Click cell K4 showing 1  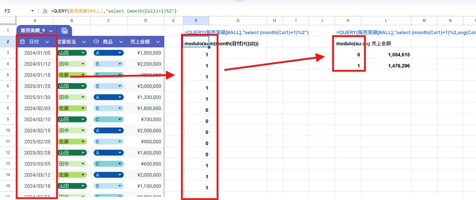348,66
